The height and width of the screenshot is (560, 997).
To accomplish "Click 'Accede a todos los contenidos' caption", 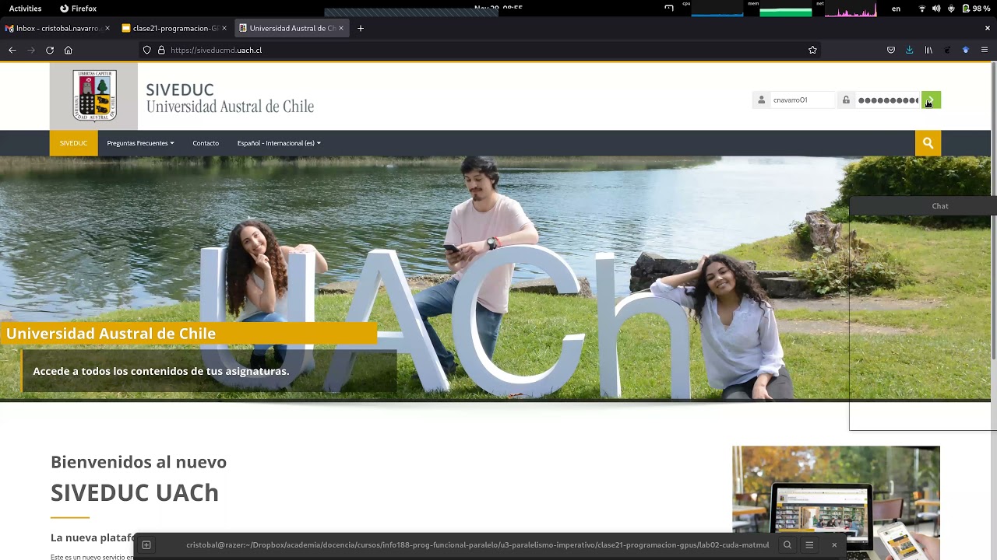I will pyautogui.click(x=160, y=371).
